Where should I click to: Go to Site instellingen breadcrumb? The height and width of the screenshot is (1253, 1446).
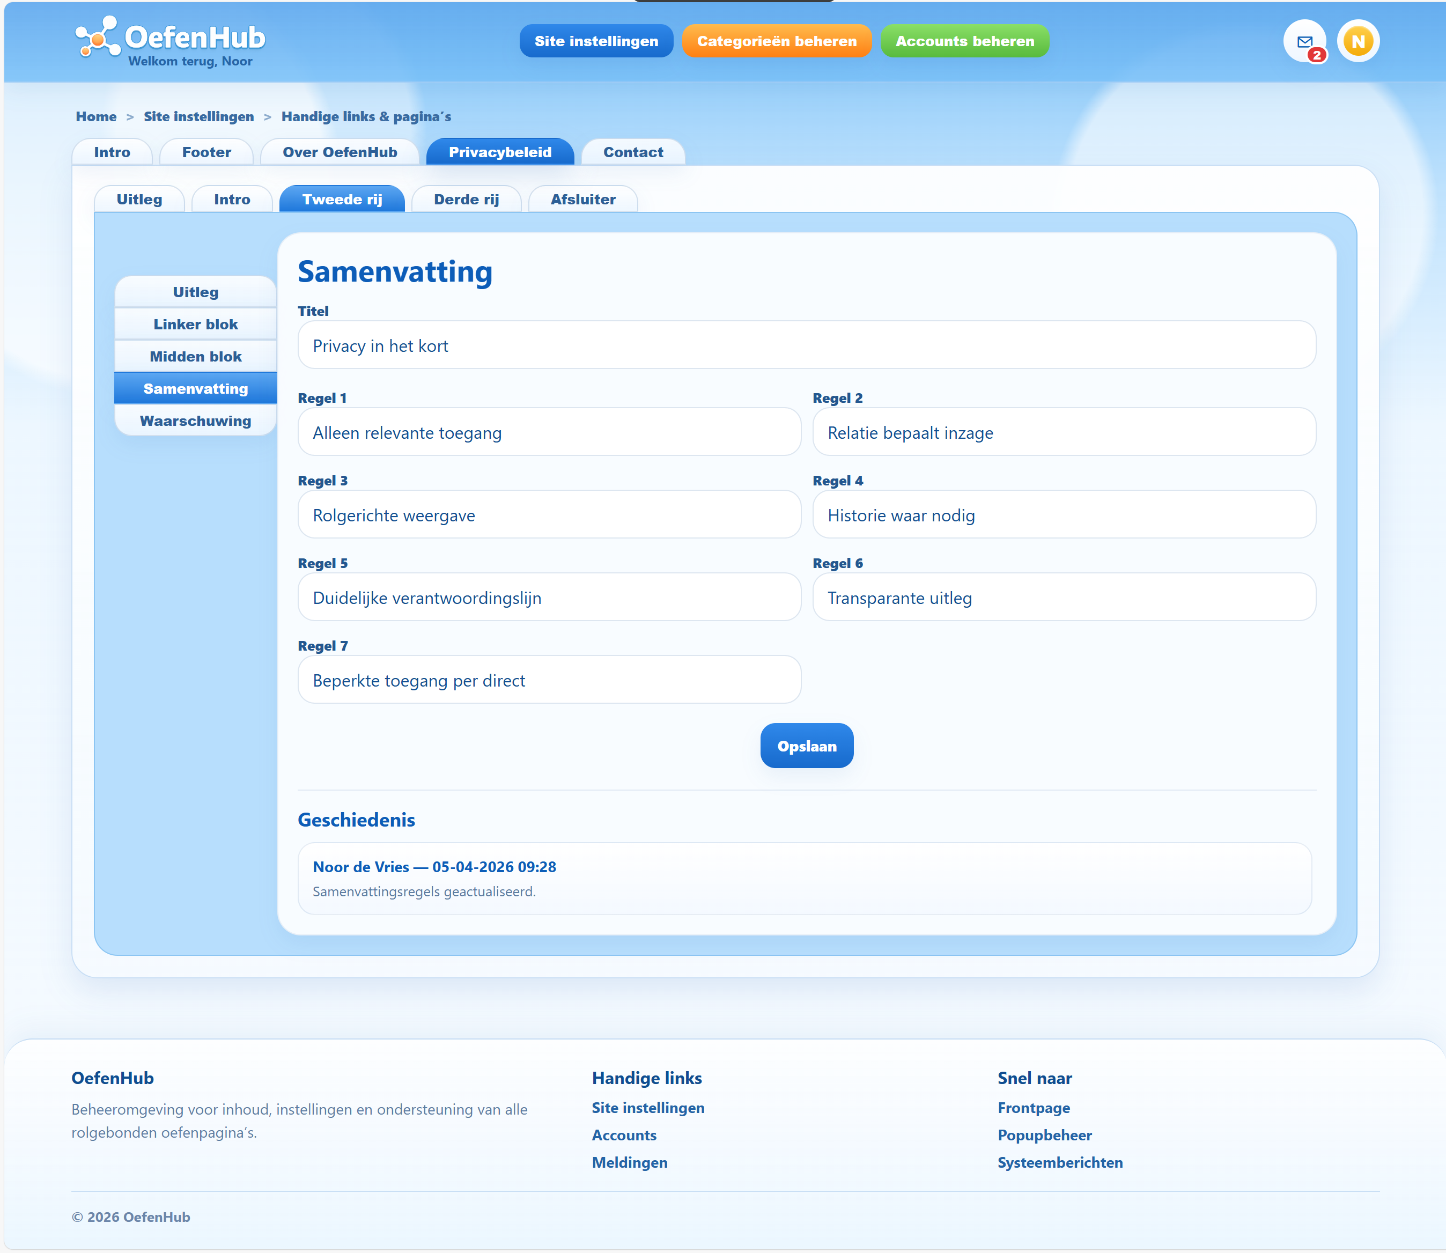click(200, 117)
